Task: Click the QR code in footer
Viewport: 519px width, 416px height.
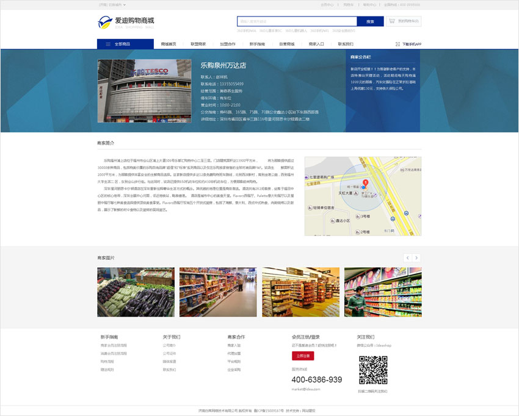Action: point(372,370)
